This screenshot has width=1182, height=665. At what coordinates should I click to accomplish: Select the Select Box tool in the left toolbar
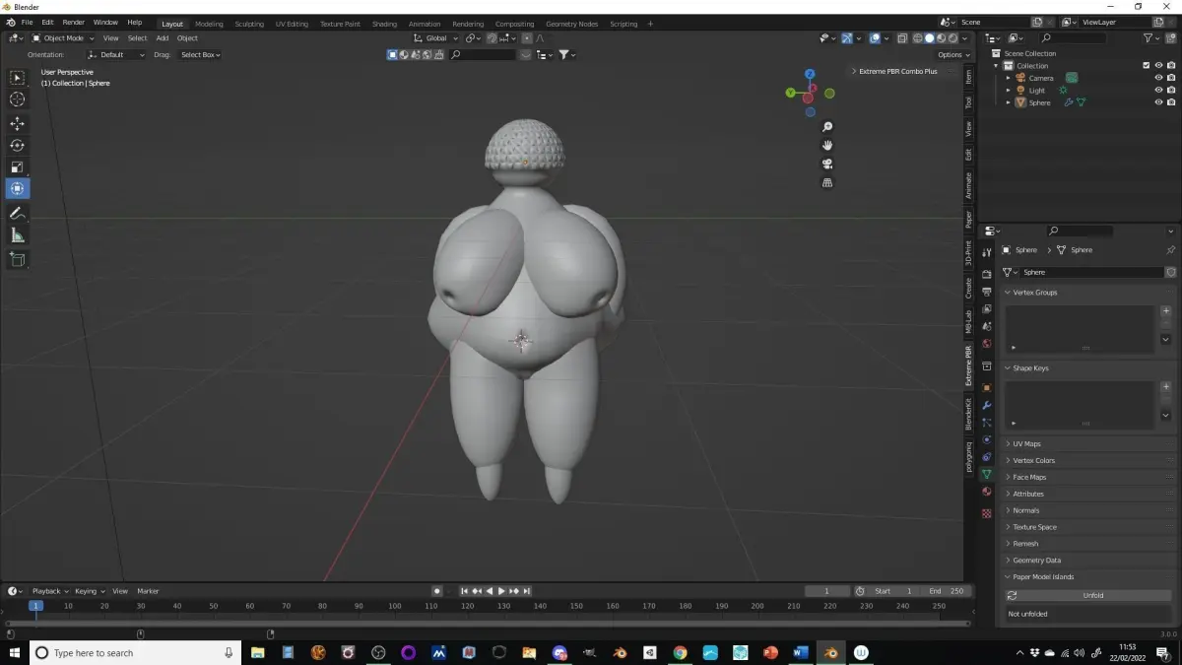coord(17,77)
